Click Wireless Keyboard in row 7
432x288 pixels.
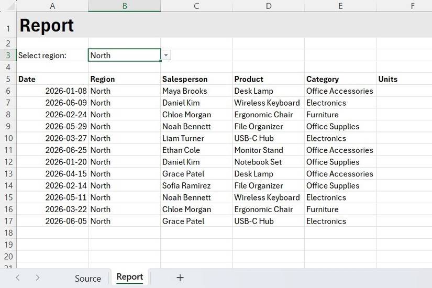269,103
